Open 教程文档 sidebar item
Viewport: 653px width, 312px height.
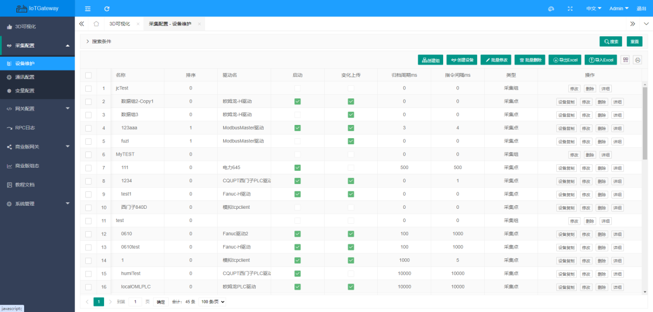[x=37, y=185]
